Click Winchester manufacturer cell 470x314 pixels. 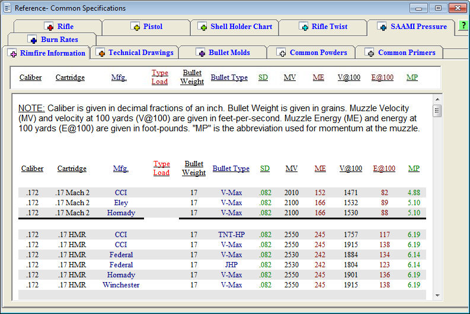pyautogui.click(x=121, y=285)
